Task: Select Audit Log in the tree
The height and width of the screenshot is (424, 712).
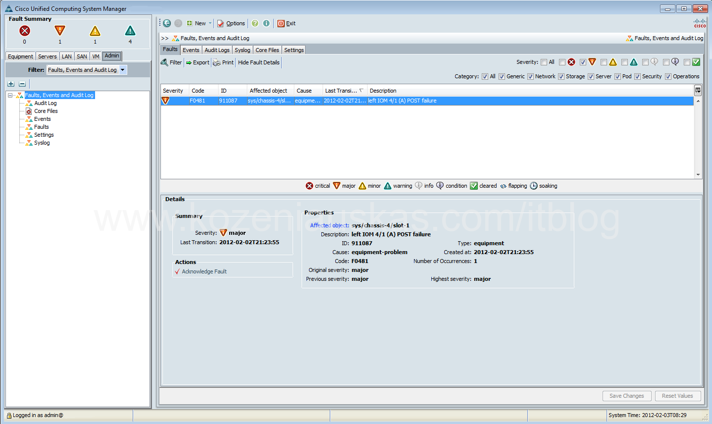Action: tap(45, 103)
